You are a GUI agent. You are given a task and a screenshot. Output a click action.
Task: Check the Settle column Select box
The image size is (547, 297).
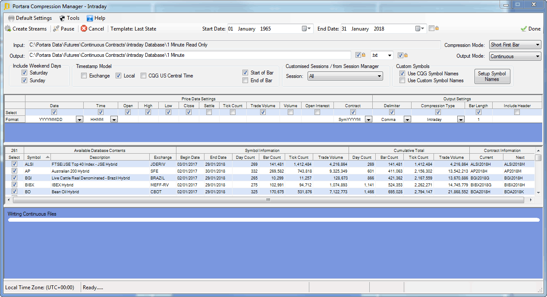209,112
